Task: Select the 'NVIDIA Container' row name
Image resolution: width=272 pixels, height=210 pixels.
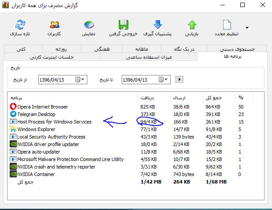Action: click(x=36, y=174)
